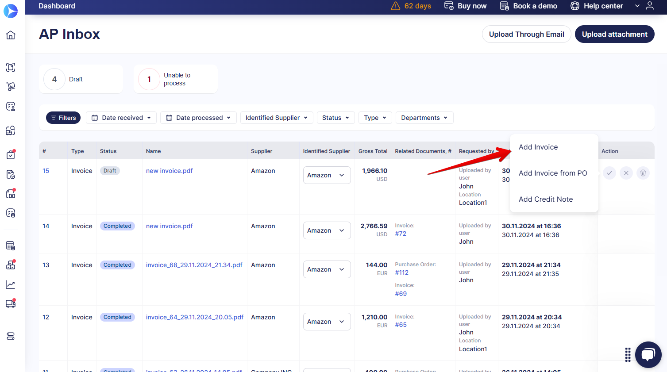This screenshot has height=372, width=667.
Task: Expand Amazon supplier dropdown for row 15
Action: (x=327, y=175)
